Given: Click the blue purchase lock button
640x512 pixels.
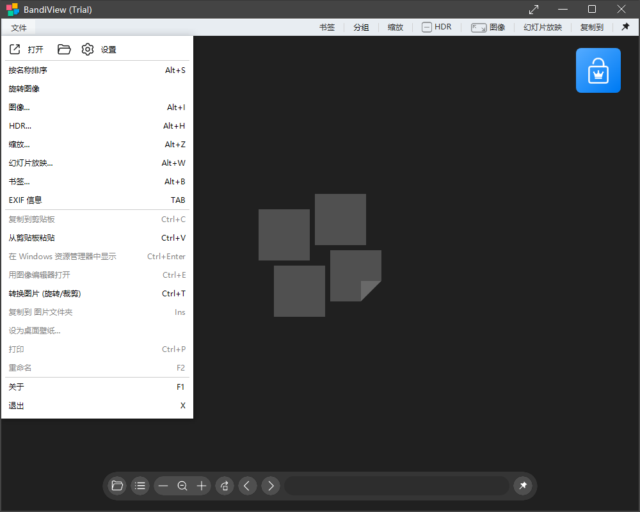Looking at the screenshot, I should (598, 70).
